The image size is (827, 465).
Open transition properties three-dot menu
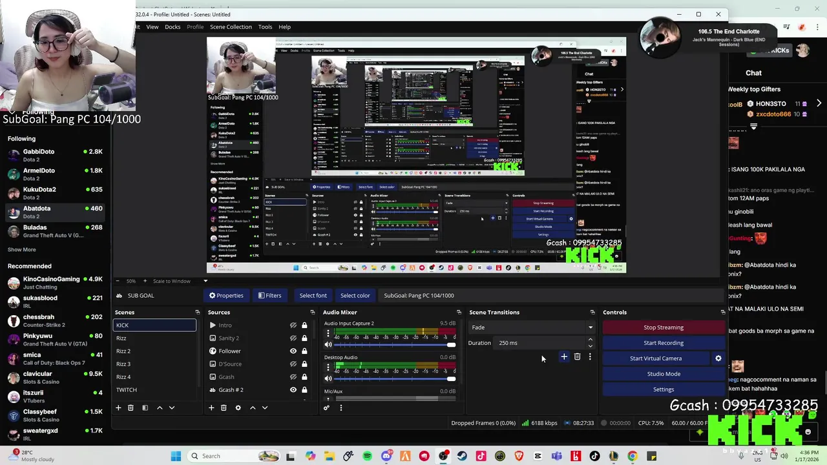click(589, 357)
